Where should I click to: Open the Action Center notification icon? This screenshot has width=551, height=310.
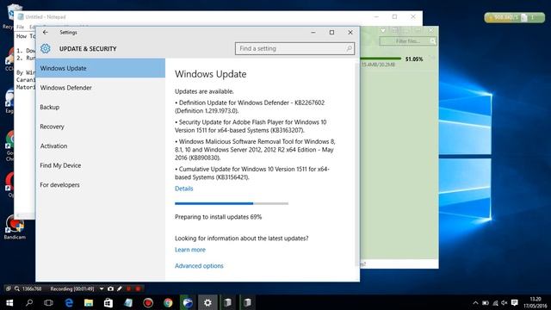515,302
